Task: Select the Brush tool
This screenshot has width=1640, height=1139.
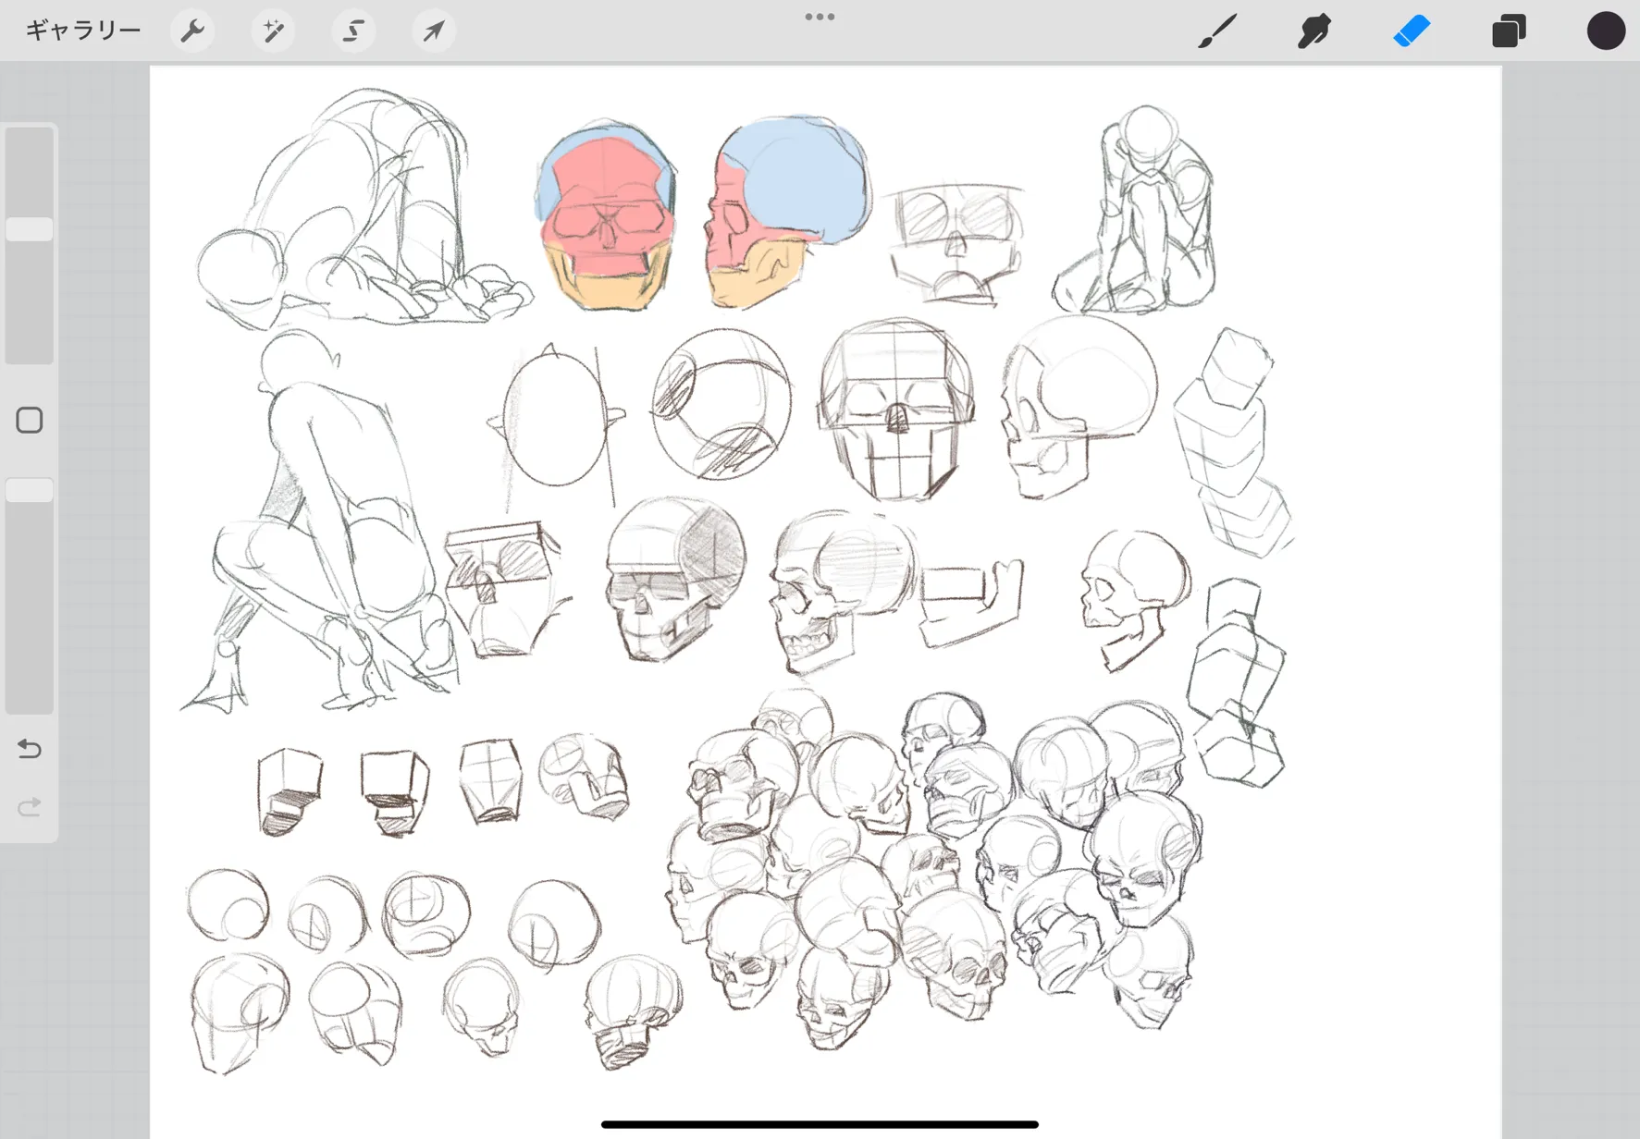Action: 1217,31
